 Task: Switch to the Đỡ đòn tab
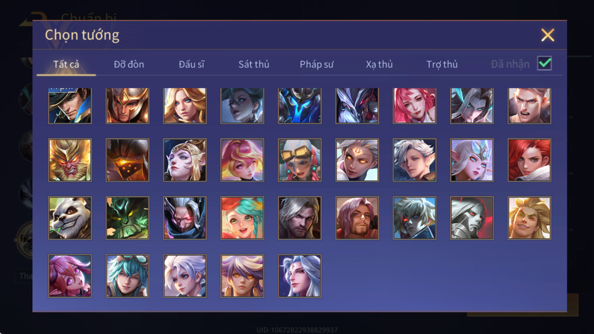point(129,64)
